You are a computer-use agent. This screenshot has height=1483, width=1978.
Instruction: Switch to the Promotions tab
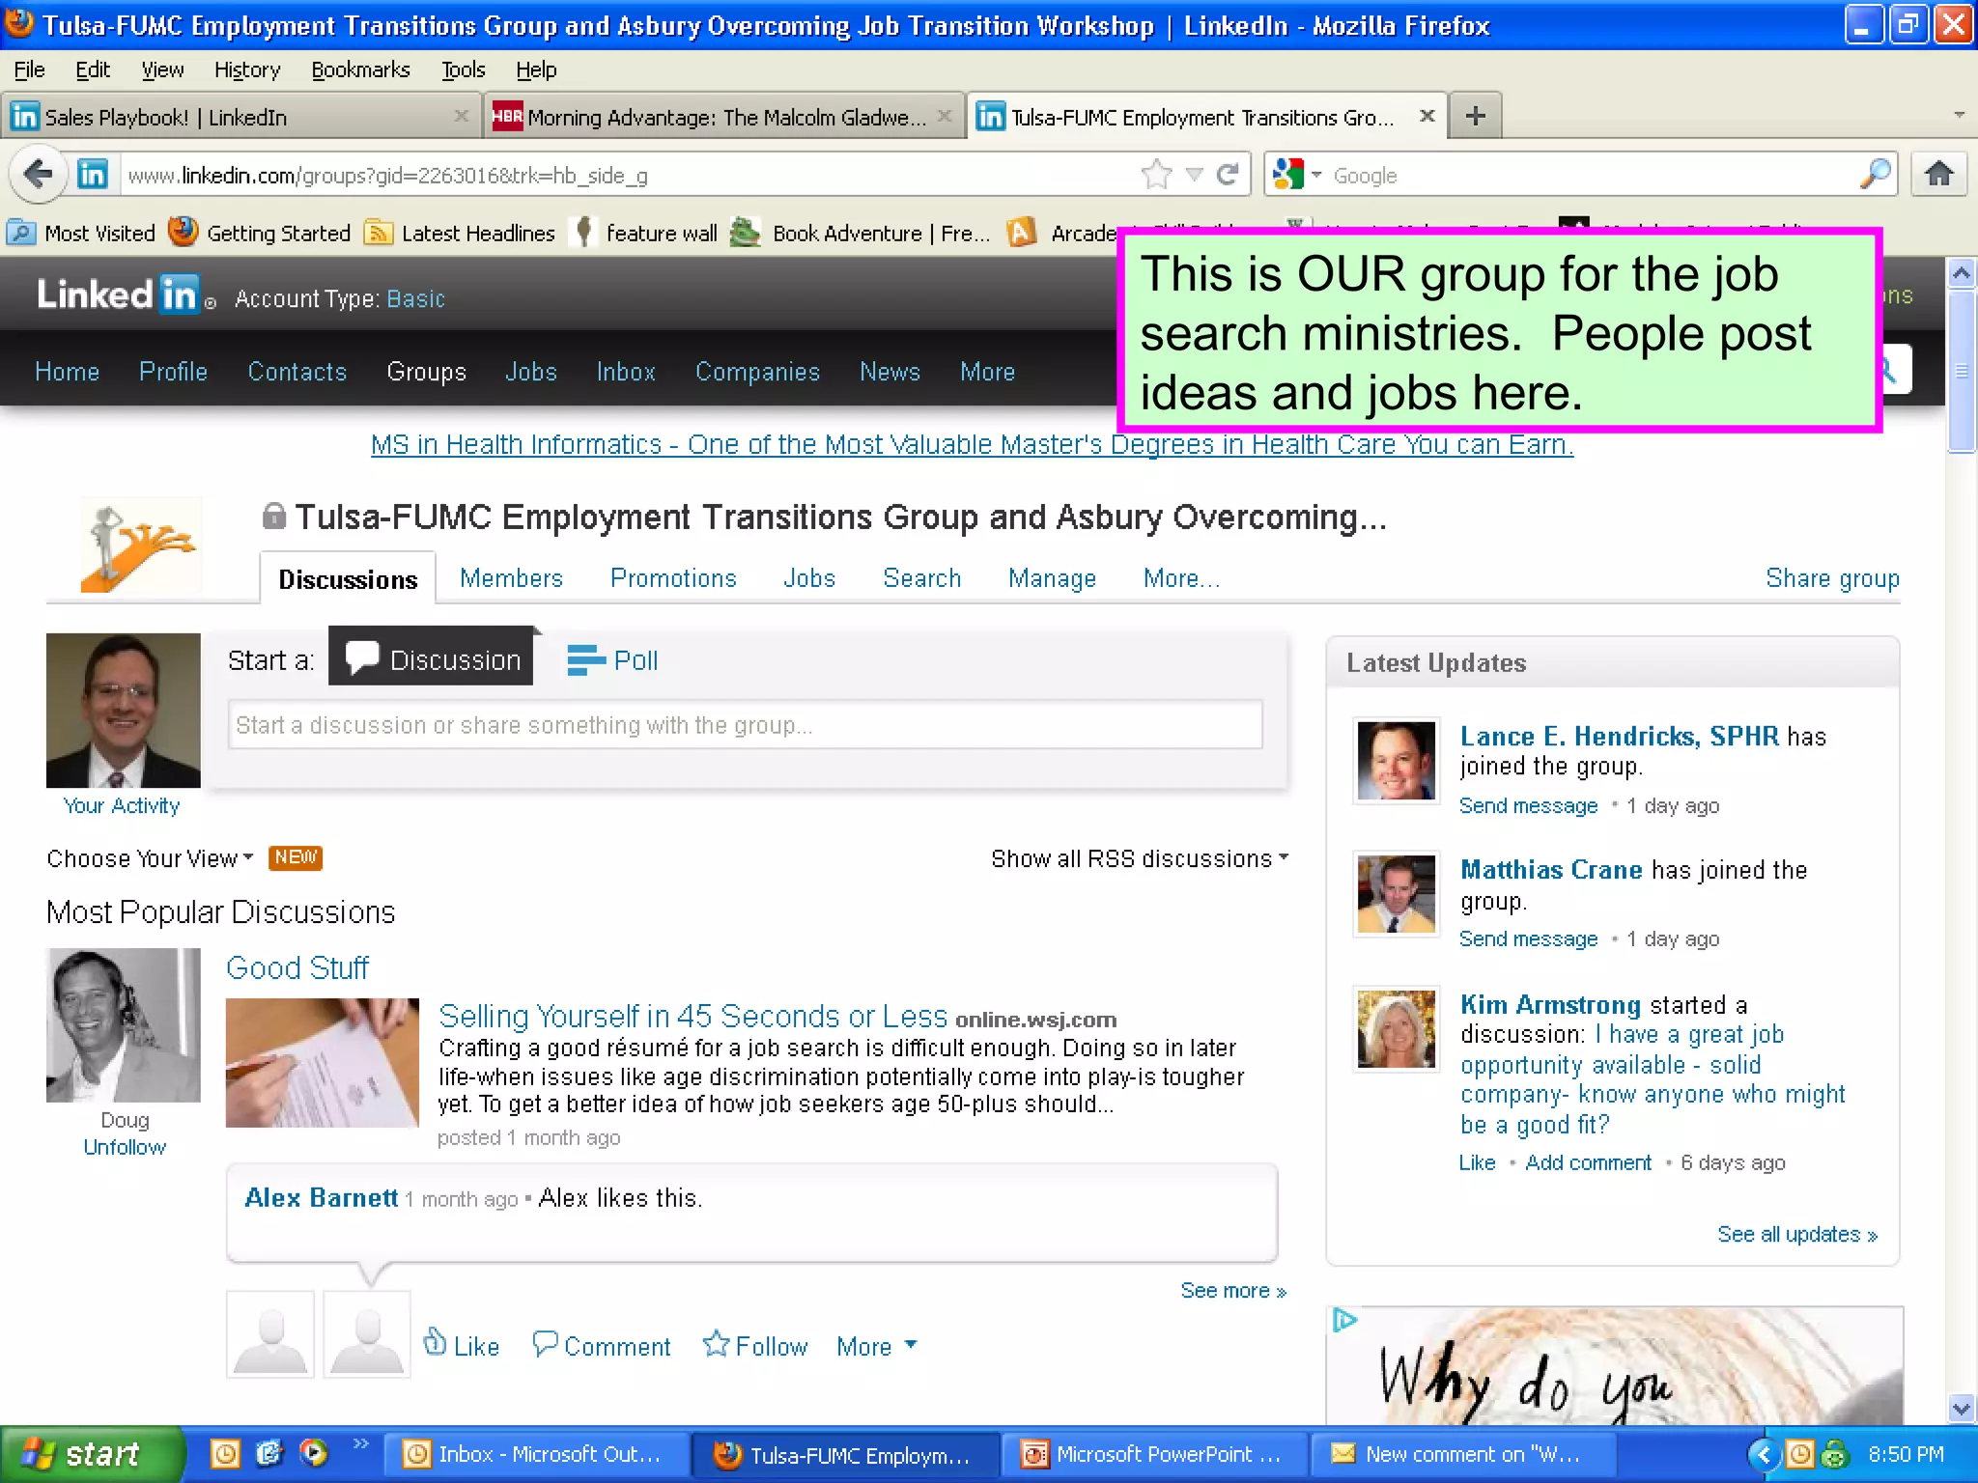pyautogui.click(x=673, y=578)
